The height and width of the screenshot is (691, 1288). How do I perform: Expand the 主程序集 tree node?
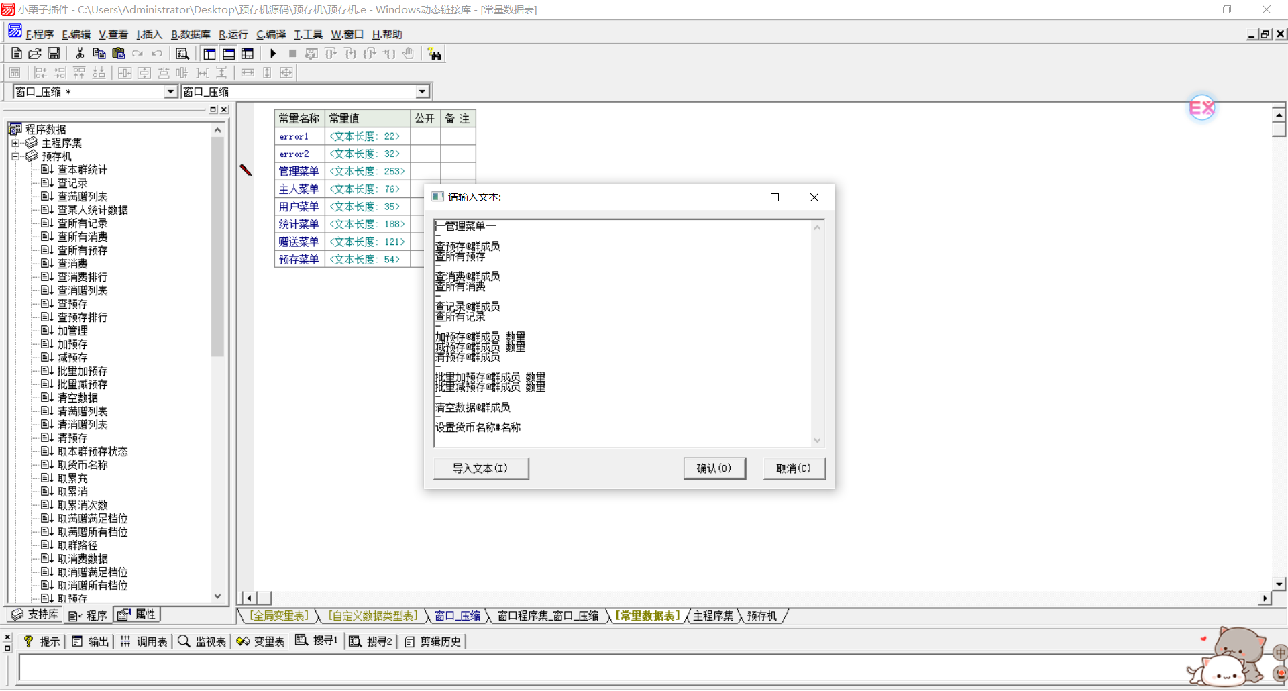coord(15,143)
